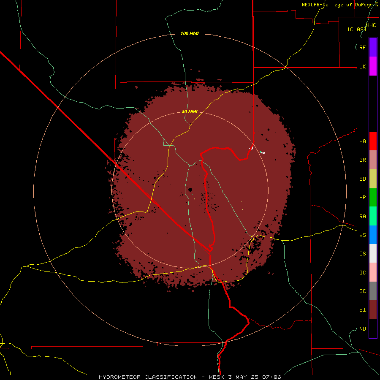Image resolution: width=380 pixels, height=380 pixels.
Task: Click the blue WS wet snow swatch
Action: pyautogui.click(x=373, y=235)
